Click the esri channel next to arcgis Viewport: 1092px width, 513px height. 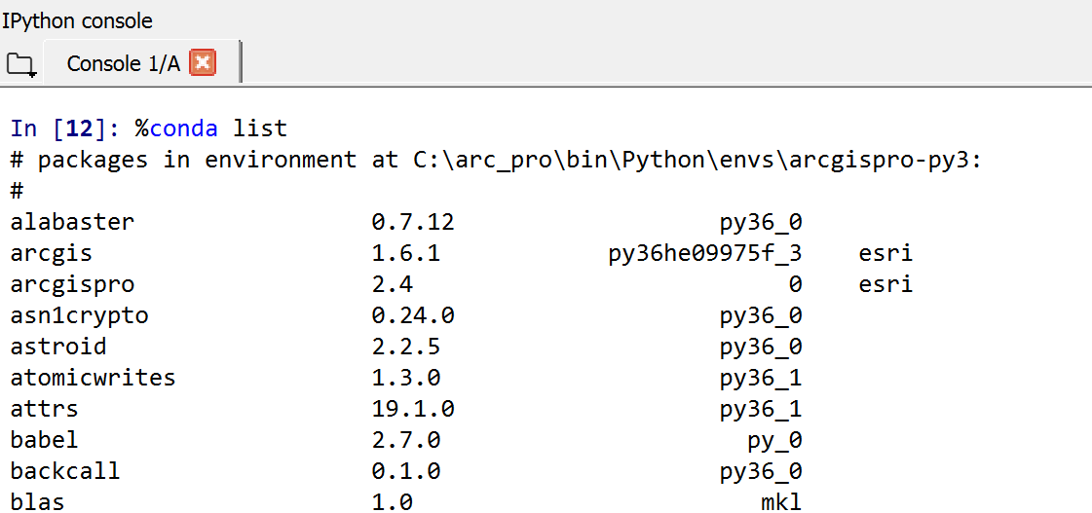[x=885, y=253]
